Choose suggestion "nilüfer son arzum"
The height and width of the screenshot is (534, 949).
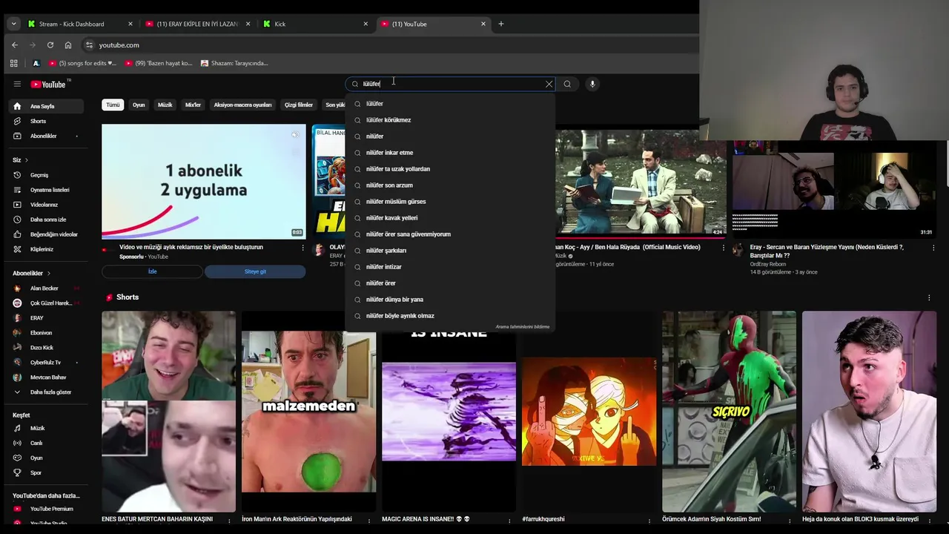click(x=450, y=185)
